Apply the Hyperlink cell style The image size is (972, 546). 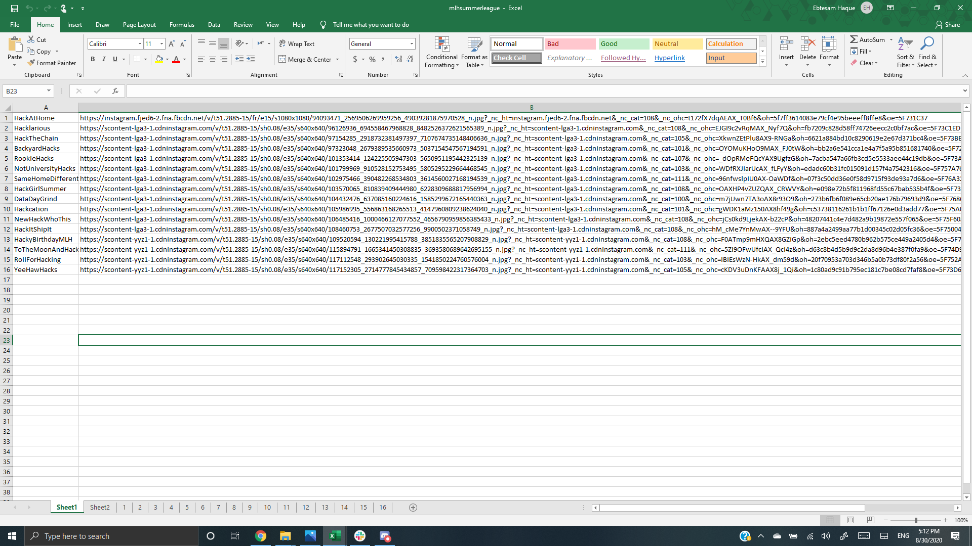pos(669,58)
